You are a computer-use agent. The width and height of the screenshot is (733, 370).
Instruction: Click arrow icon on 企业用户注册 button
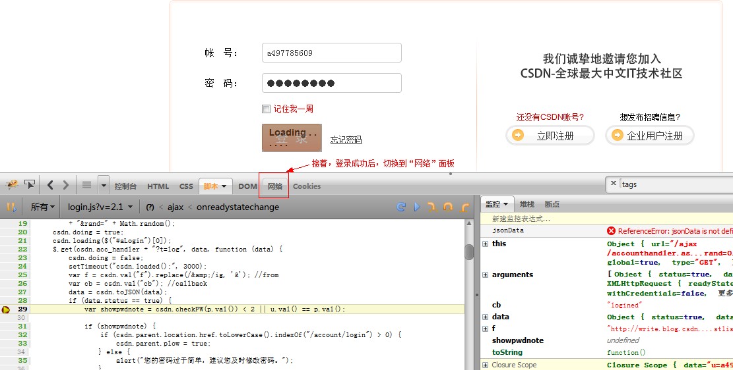618,135
